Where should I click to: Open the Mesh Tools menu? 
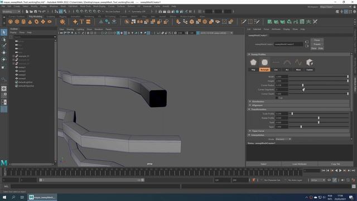point(85,6)
